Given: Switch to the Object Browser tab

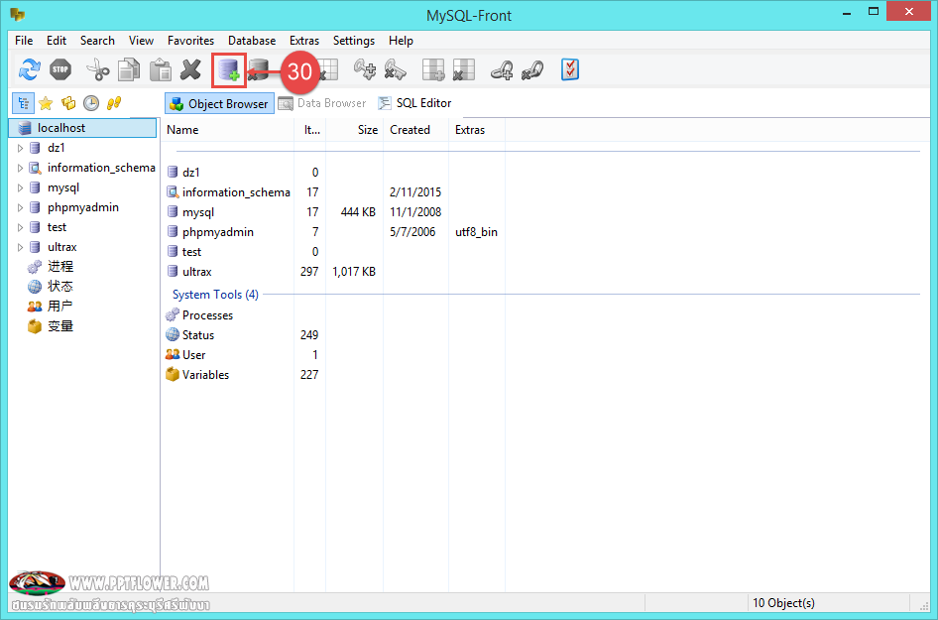Looking at the screenshot, I should pos(219,103).
